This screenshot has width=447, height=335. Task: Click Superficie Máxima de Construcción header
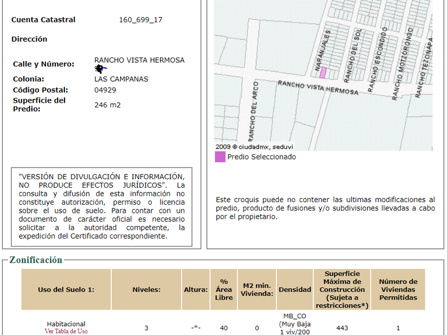click(x=342, y=289)
